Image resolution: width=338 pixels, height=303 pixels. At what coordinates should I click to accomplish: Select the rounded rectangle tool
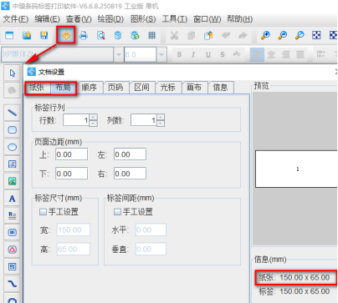pos(12,130)
